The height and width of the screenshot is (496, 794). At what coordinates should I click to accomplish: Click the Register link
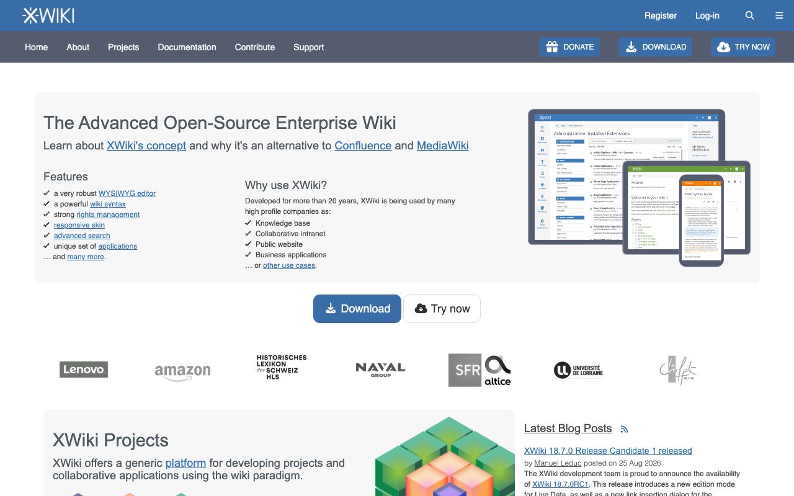(661, 15)
